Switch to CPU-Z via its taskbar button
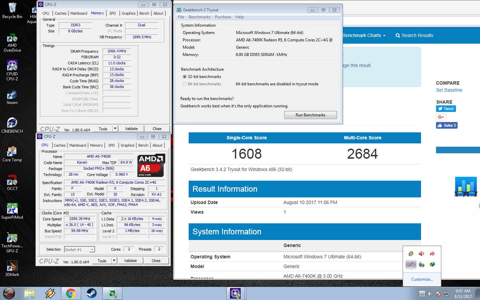480x300 pixels. 235,293
